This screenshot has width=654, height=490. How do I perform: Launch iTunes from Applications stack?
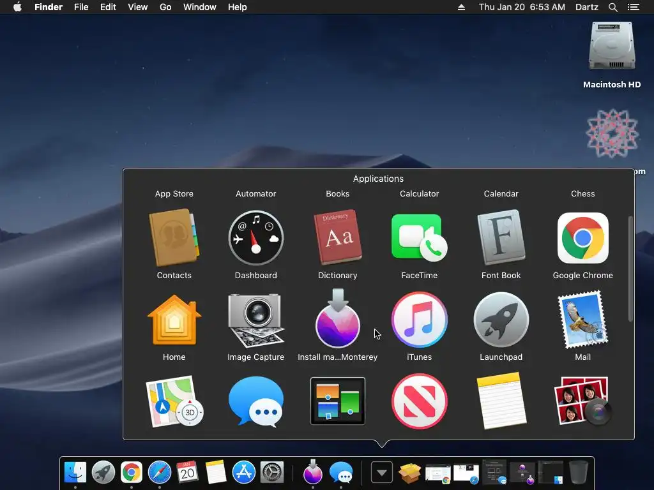click(x=419, y=320)
